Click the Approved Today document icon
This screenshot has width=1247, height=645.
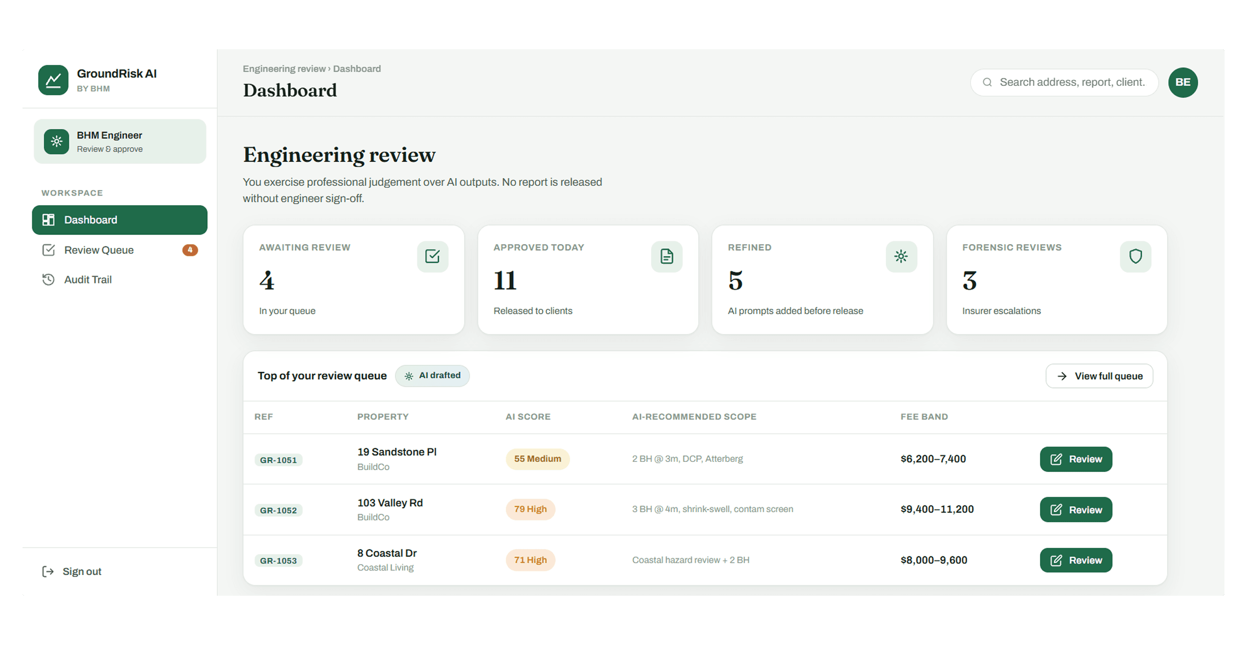[x=667, y=256]
